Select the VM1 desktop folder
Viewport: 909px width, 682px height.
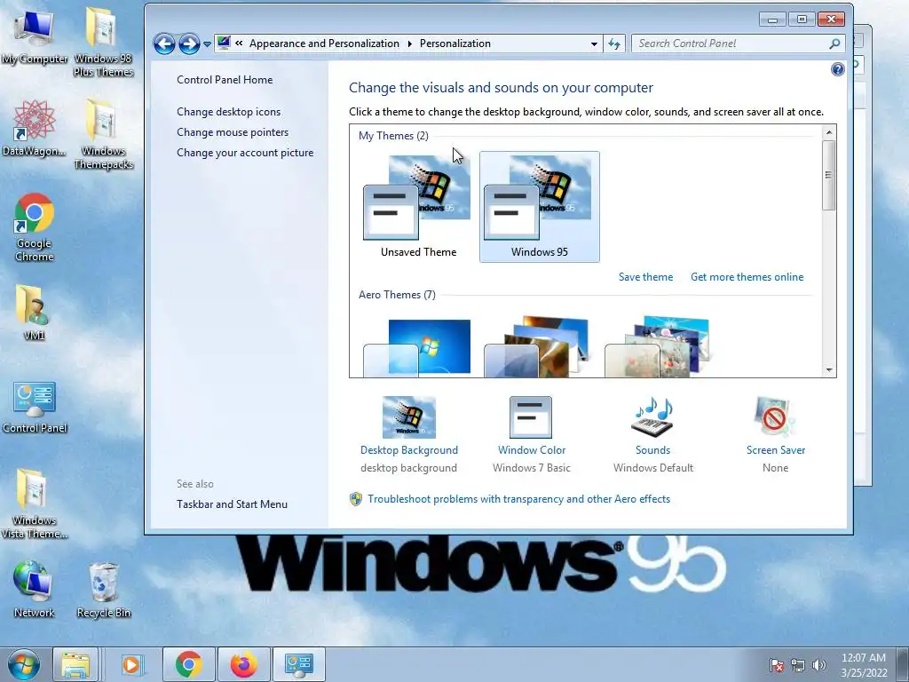click(33, 312)
